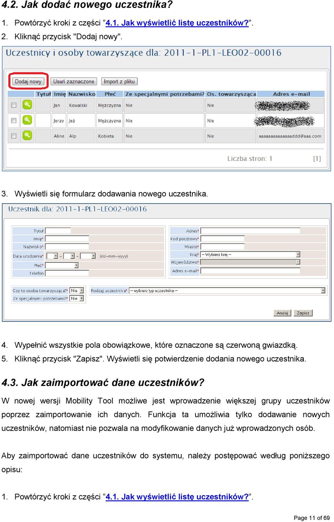Click the "Import z pliku" button
This screenshot has width=334, height=522.
tap(119, 82)
